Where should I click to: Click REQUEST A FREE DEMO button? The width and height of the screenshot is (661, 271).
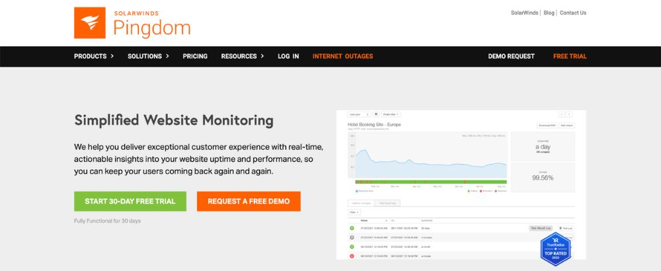[249, 202]
